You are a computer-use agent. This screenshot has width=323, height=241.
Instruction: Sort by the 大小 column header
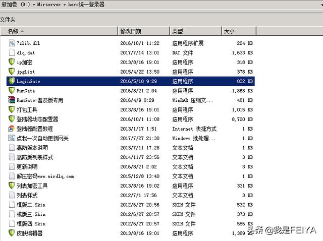click(x=239, y=31)
